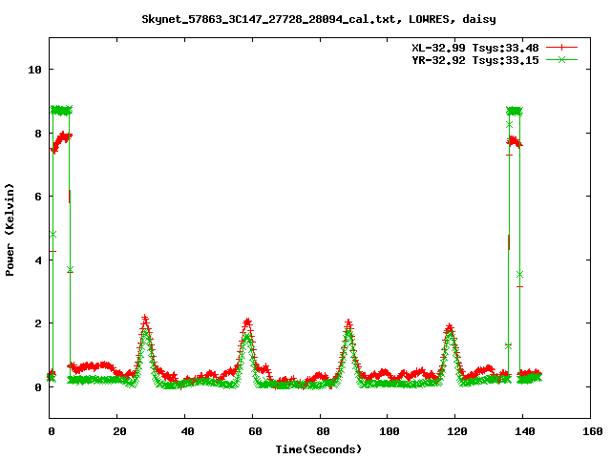This screenshot has width=611, height=458.
Task: Click the y-axis tick label 6
Action: click(x=37, y=197)
